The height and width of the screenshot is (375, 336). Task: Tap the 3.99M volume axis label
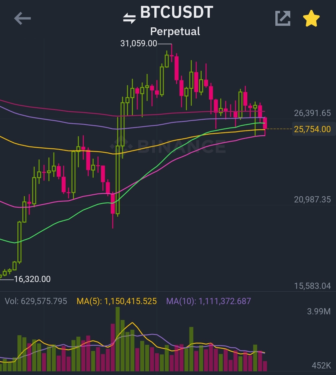319,311
